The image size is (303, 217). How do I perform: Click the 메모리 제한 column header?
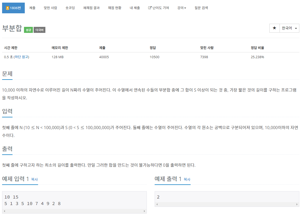click(x=60, y=48)
